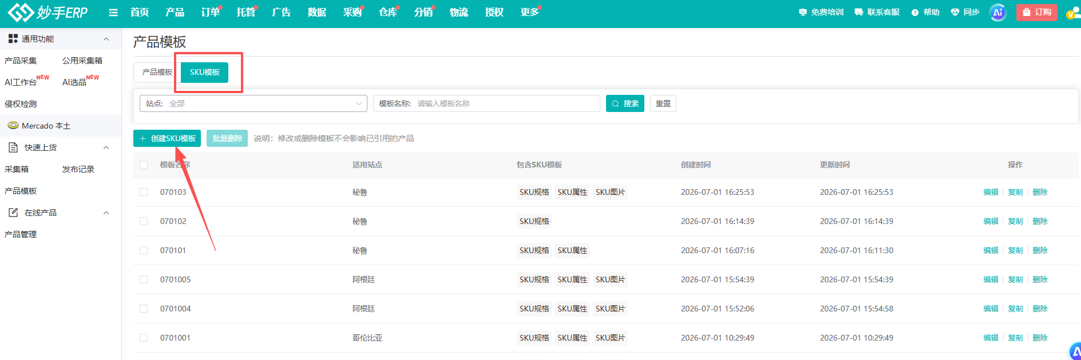Open the 帮助 help icon

(x=915, y=13)
